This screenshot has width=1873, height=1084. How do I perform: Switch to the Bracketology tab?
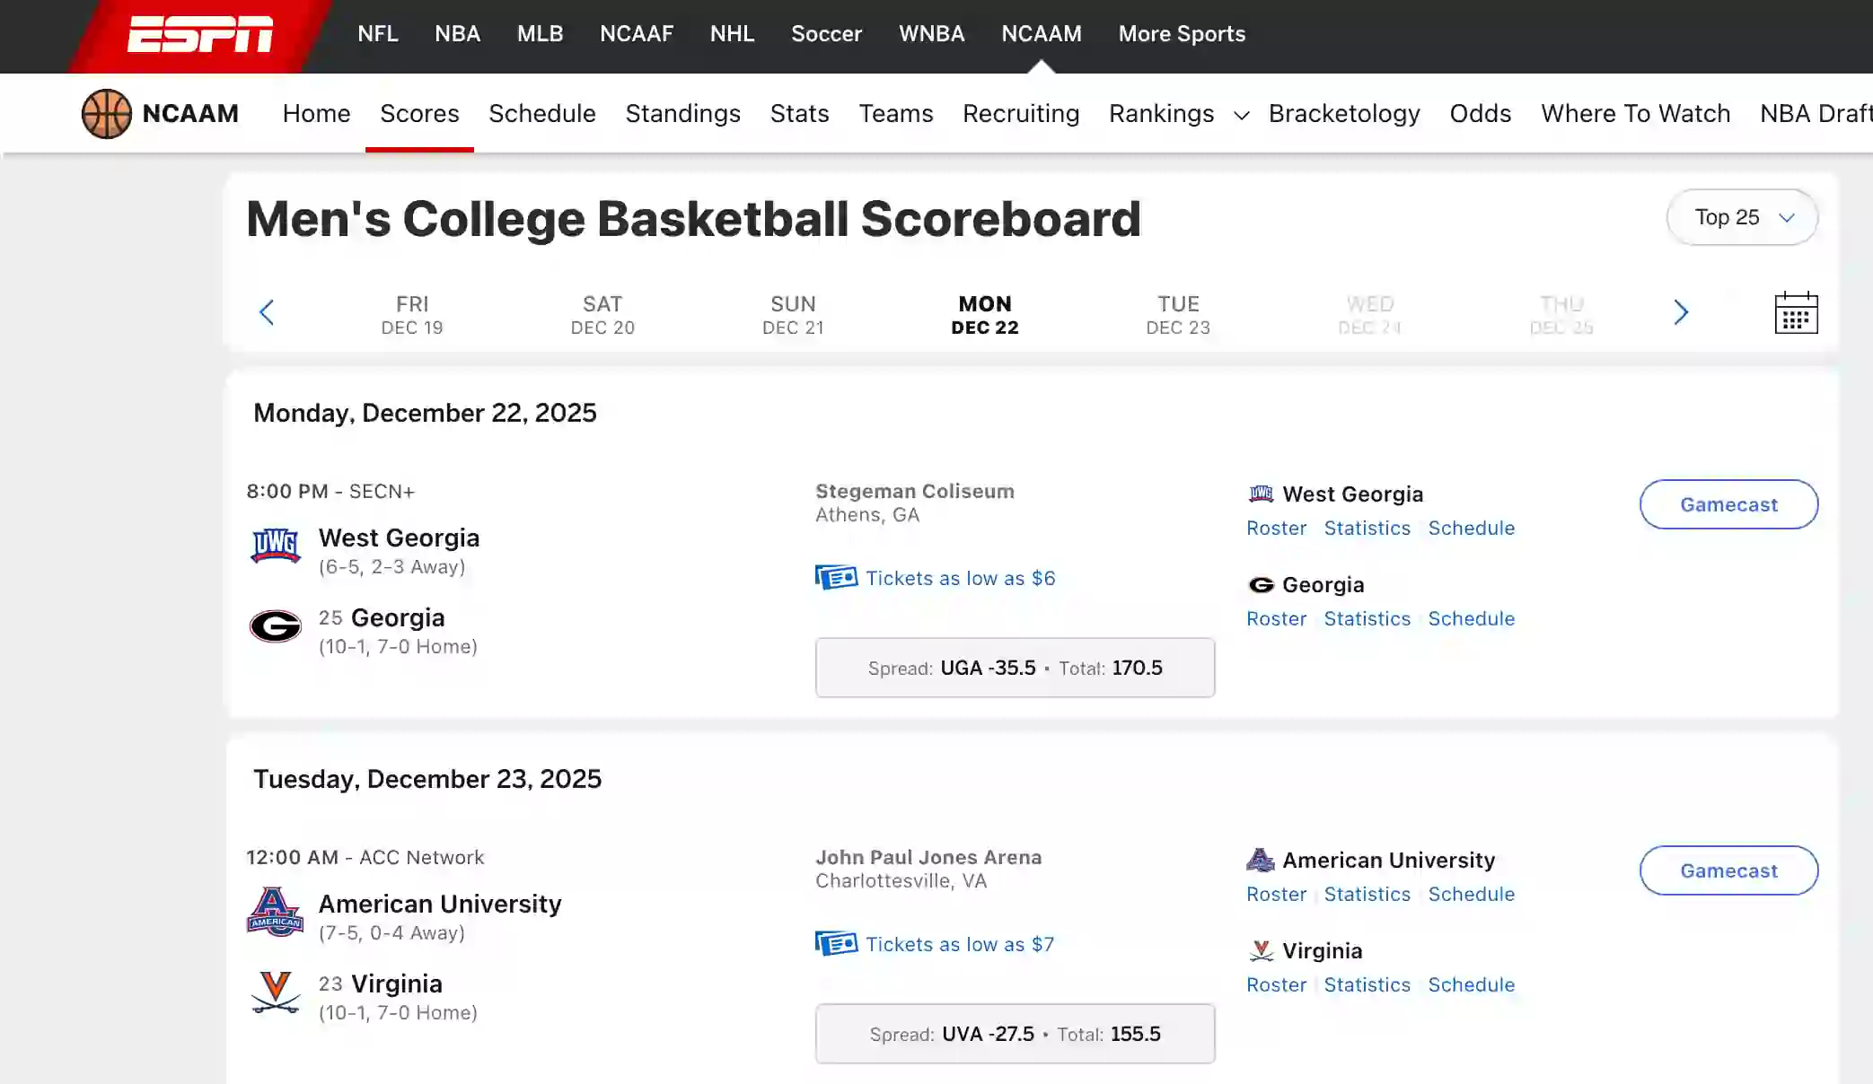(x=1344, y=114)
